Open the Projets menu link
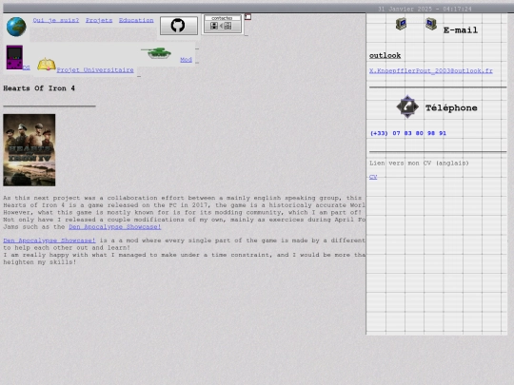Image resolution: width=514 pixels, height=385 pixels. (x=99, y=20)
